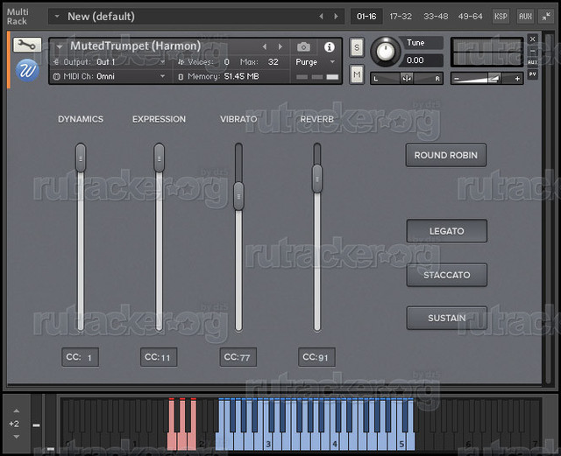
Task: Switch to rack page 17-32
Action: [401, 17]
